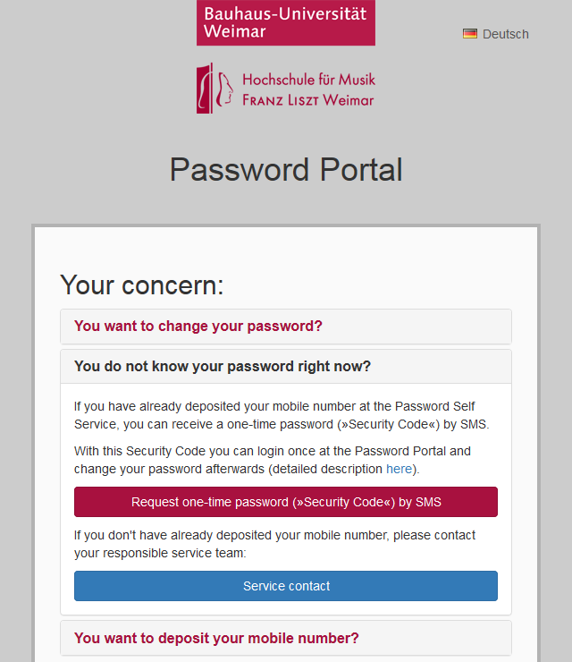Click the "With this Security Code" paragraph
The image size is (572, 662).
tap(272, 460)
